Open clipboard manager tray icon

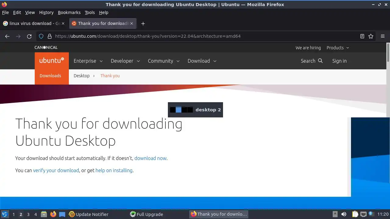point(355,214)
